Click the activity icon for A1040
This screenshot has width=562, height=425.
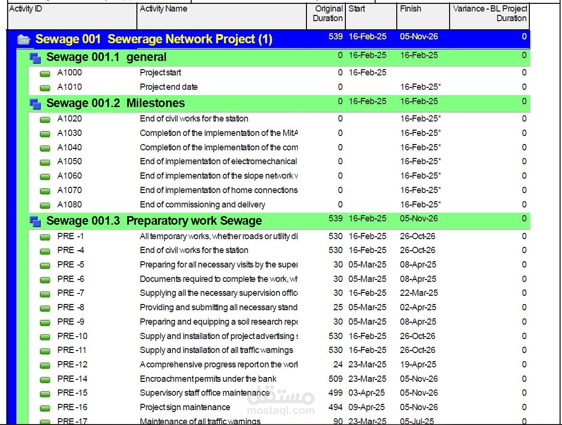45,148
